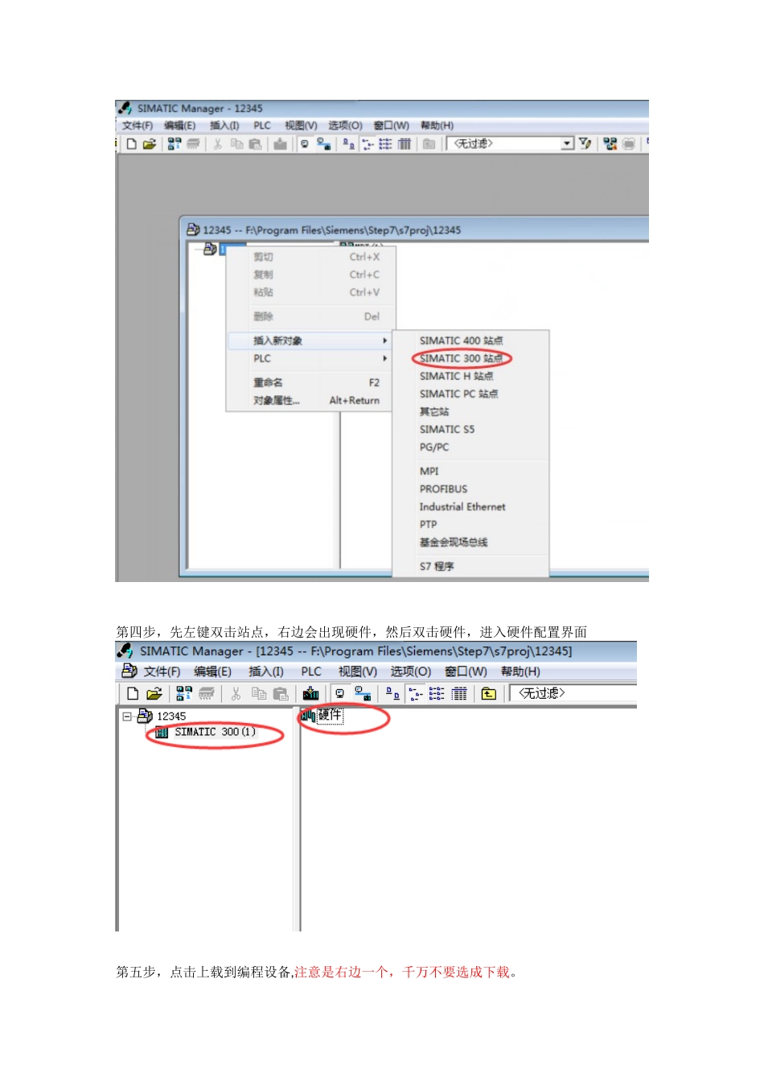Collapse the 12345 project tree node

(127, 716)
